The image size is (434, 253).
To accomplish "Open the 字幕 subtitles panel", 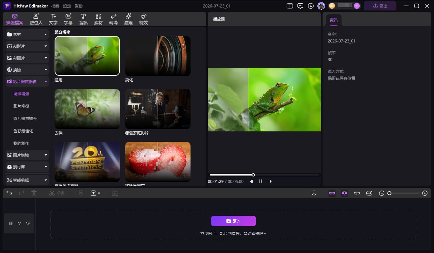I will 68,19.
